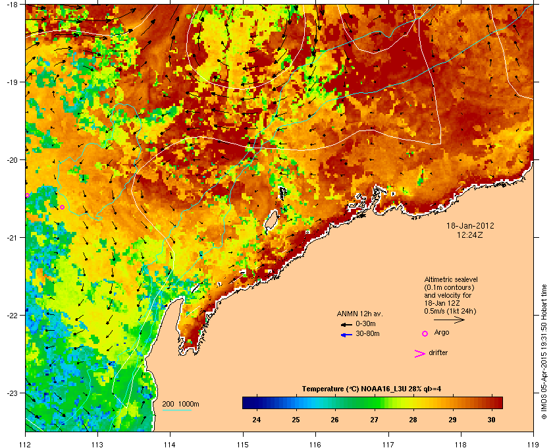This screenshot has height=448, width=553.
Task: Click the drifter label text
Action: coord(438,352)
